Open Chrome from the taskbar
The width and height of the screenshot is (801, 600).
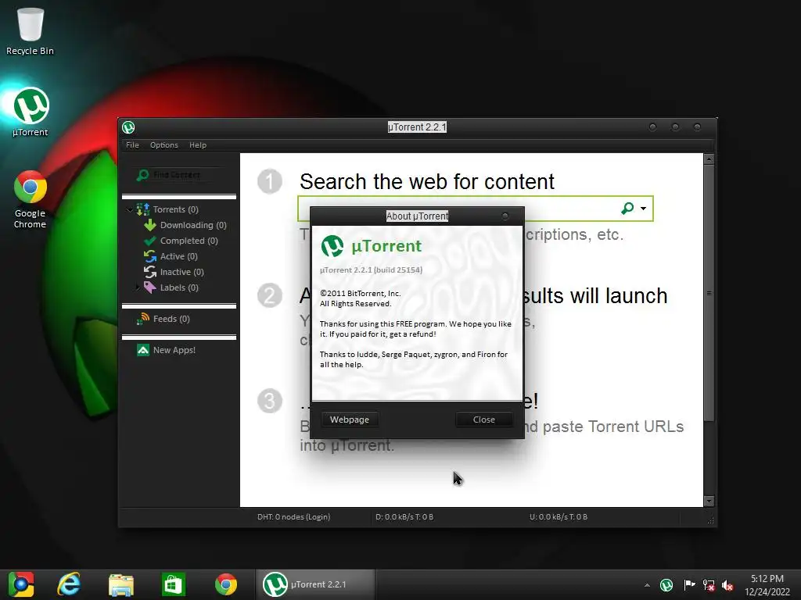(226, 584)
